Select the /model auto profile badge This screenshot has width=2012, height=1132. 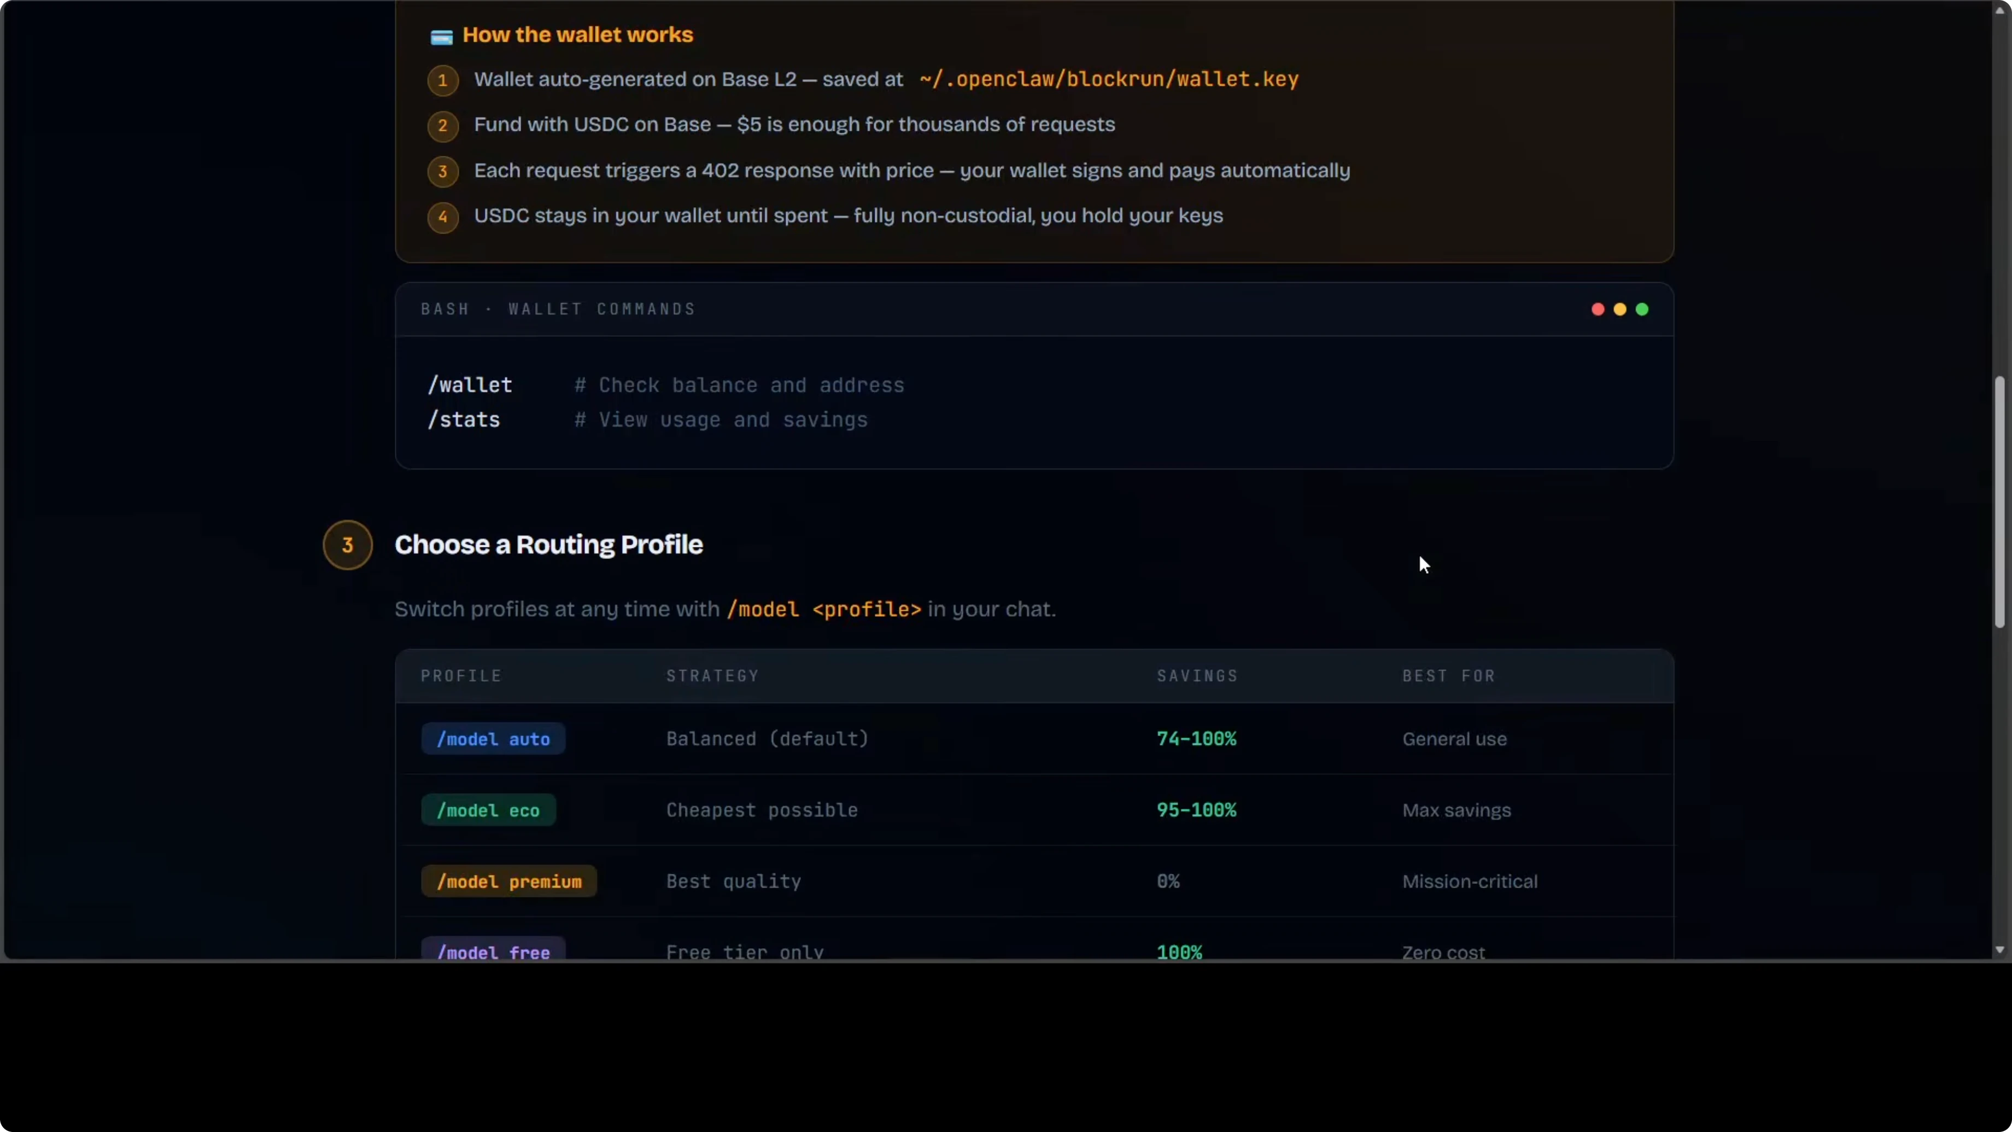pos(492,739)
